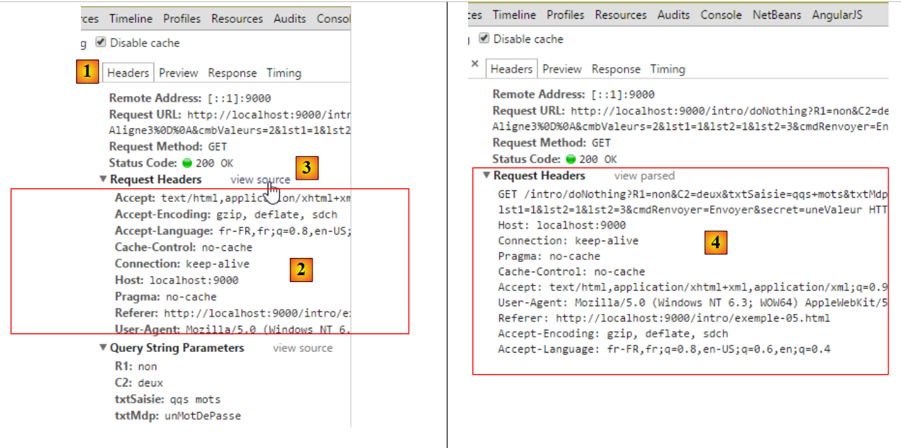This screenshot has width=901, height=448.
Task: Close the request details pane in right panel
Action: pyautogui.click(x=474, y=64)
